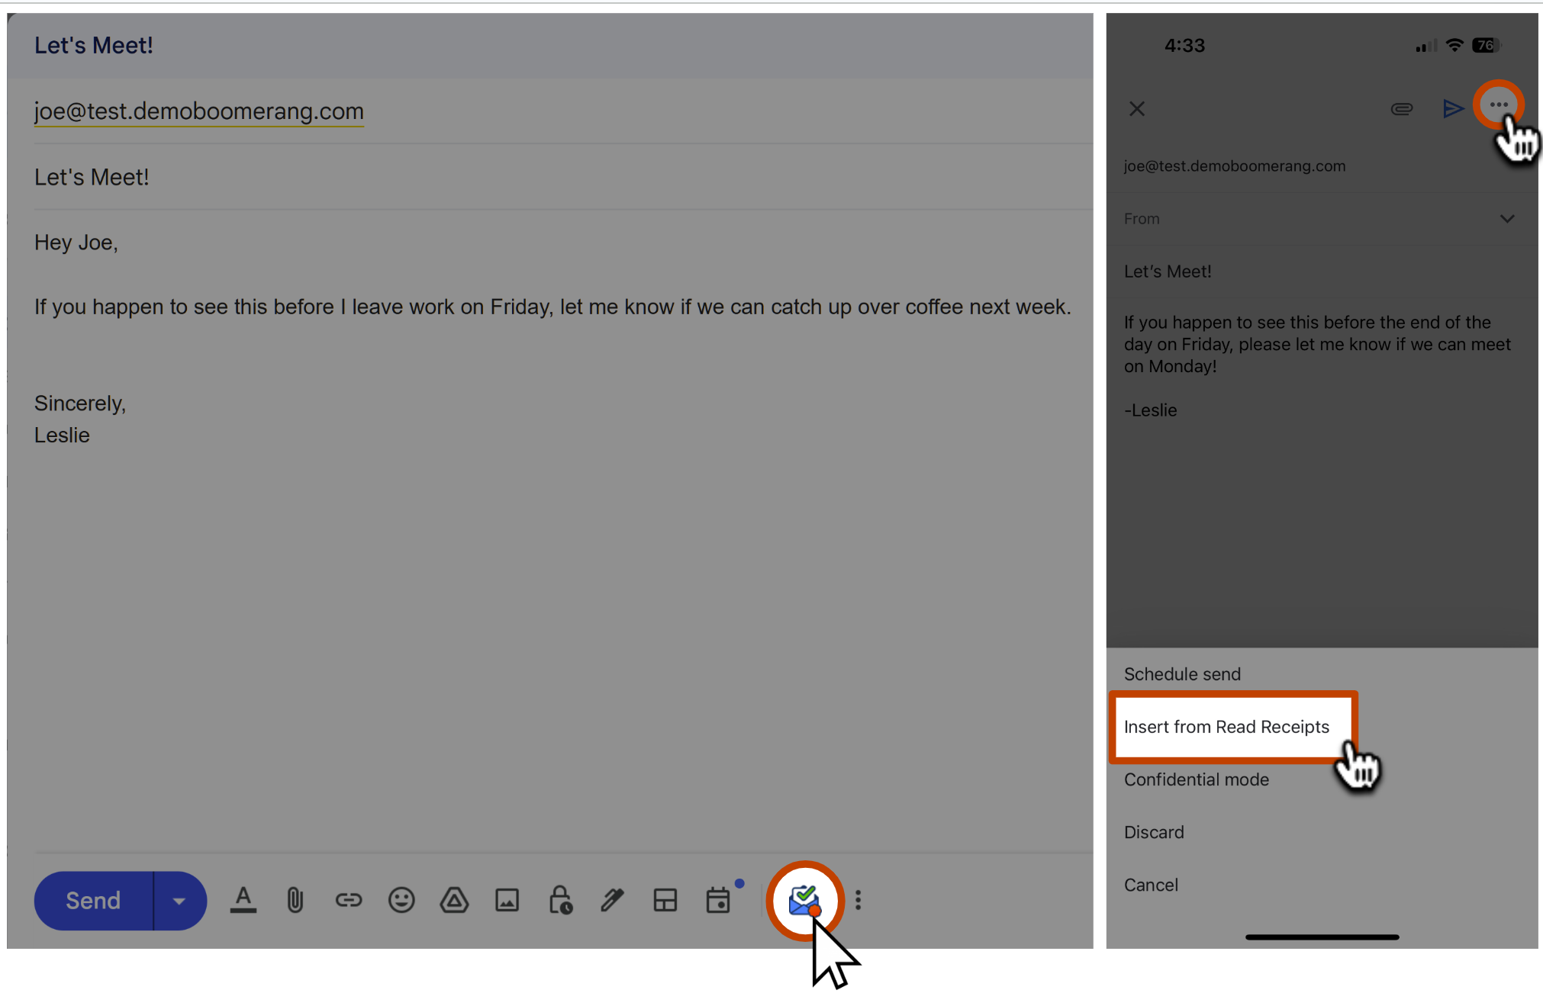Select Insert from Read Receipts menu item
Image resolution: width=1543 pixels, height=993 pixels.
(x=1226, y=727)
